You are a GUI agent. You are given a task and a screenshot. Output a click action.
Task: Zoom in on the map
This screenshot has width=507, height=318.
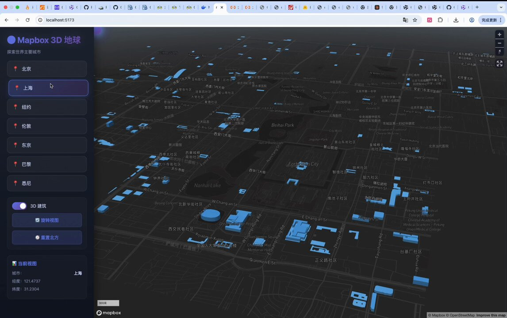[499, 34]
